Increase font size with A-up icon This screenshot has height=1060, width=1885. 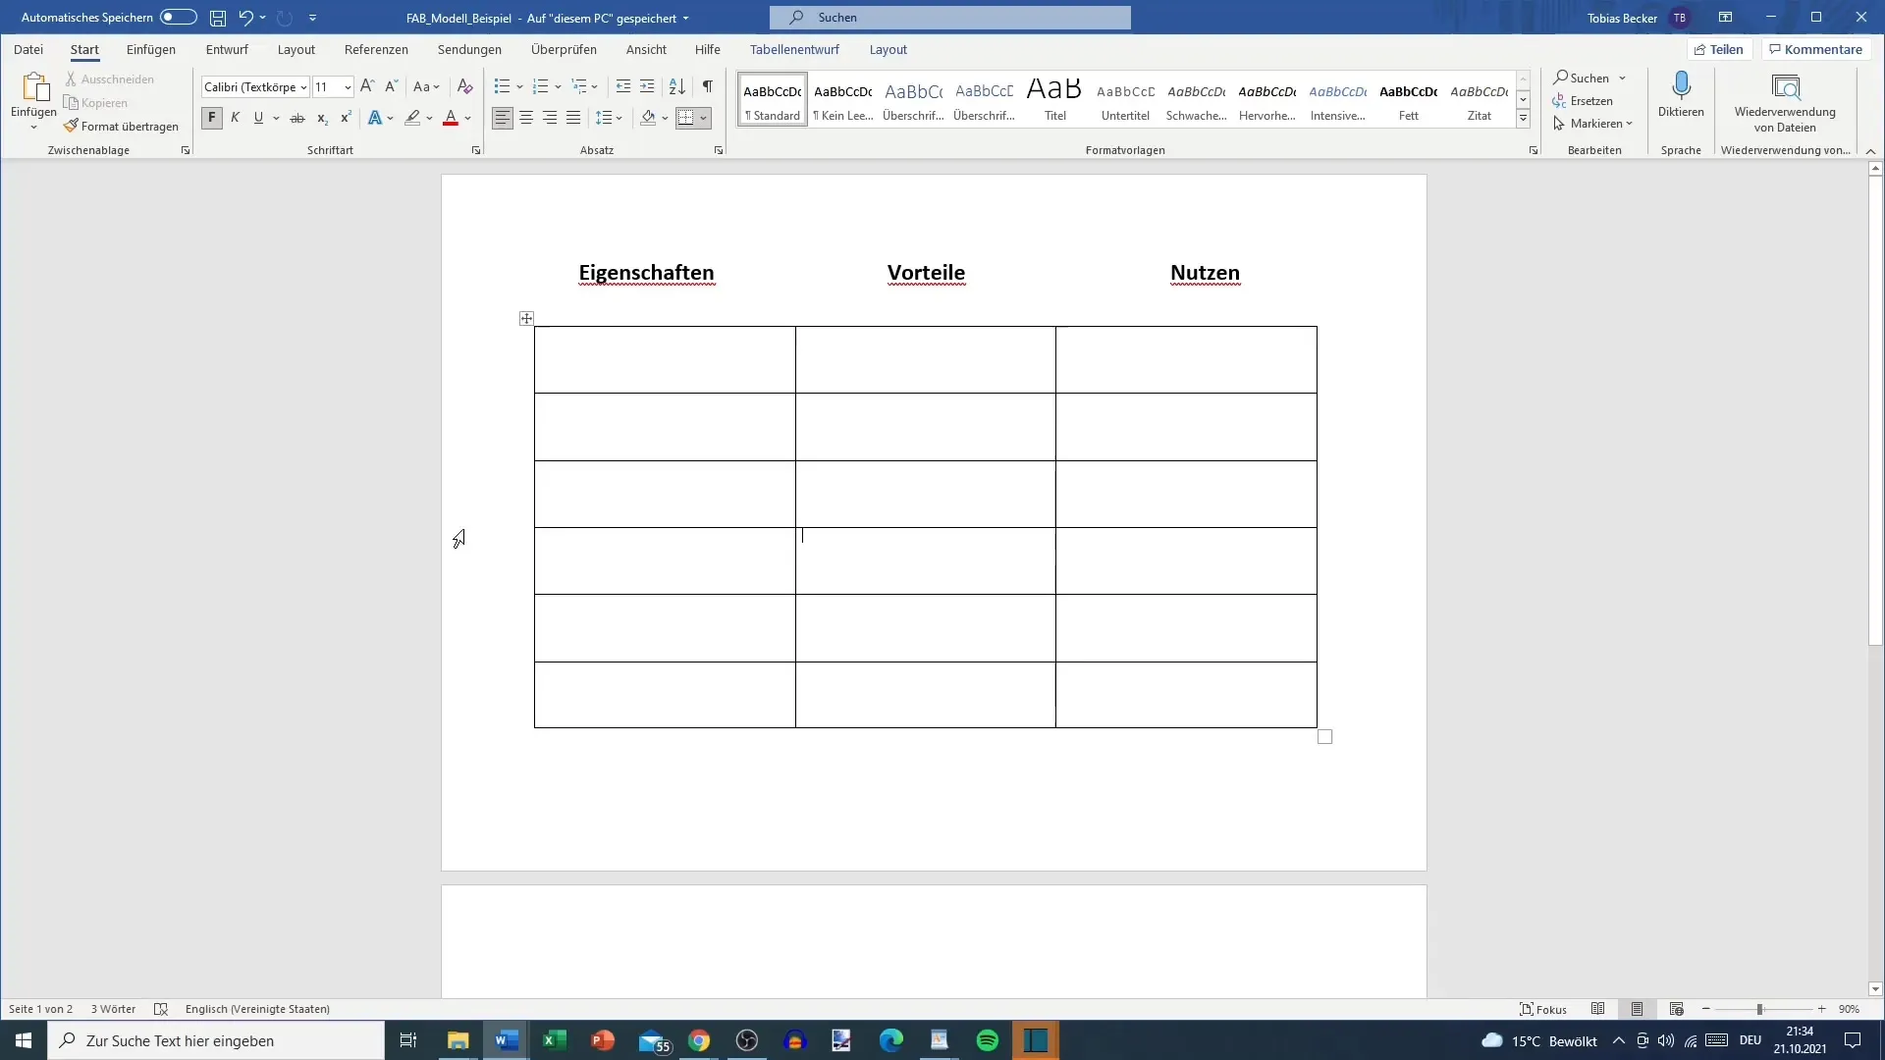pos(367,86)
